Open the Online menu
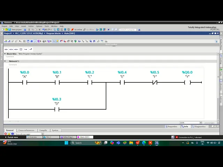The width and height of the screenshot is (223, 167). (x=31, y=26)
